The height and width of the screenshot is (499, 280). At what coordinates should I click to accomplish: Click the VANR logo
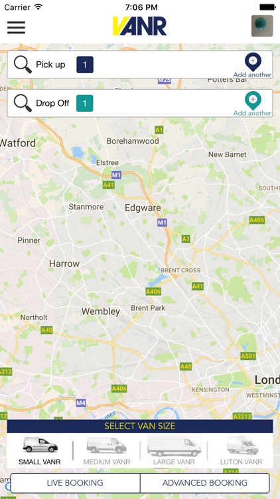[140, 26]
